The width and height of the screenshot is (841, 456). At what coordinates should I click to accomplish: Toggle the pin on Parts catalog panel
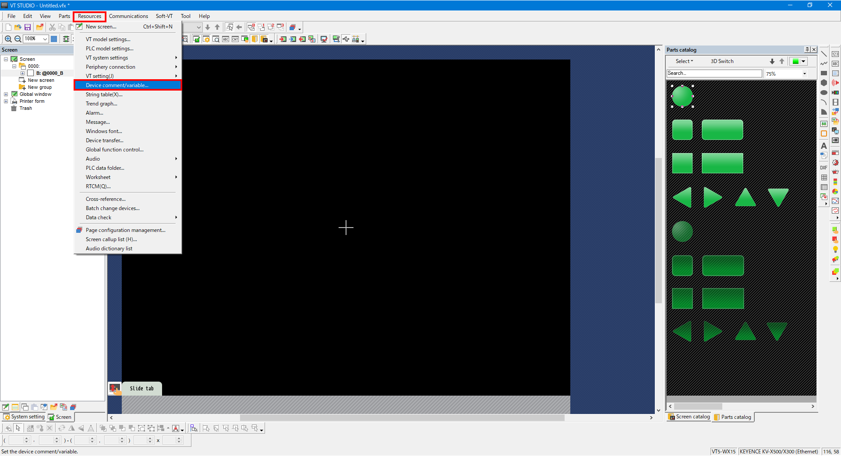(807, 49)
